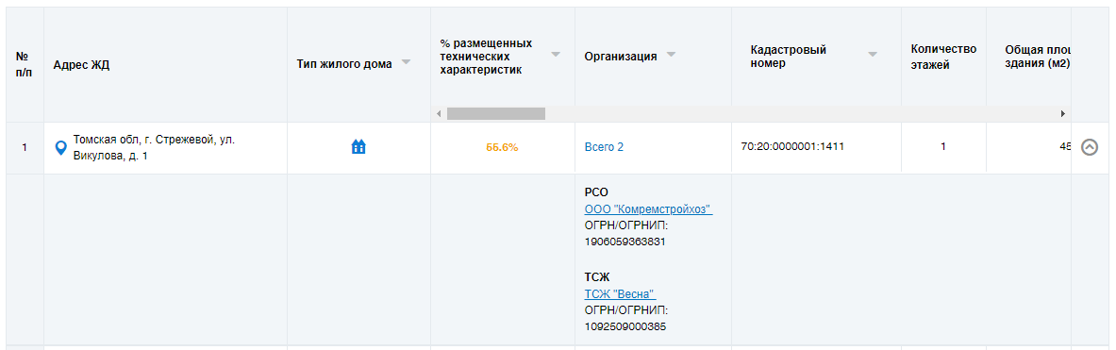Click the scrollbar's left arrow
1116x350 pixels.
click(440, 114)
